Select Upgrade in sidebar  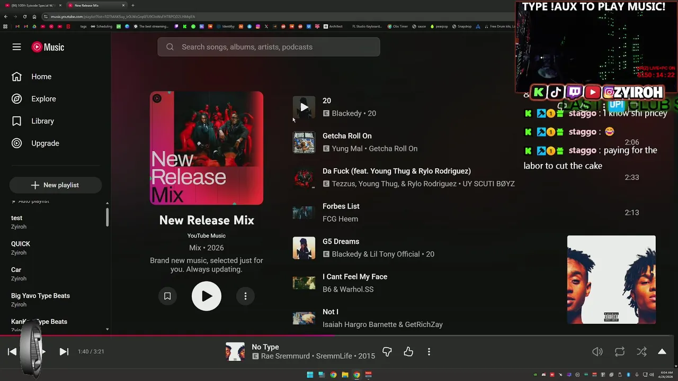[x=35, y=143]
